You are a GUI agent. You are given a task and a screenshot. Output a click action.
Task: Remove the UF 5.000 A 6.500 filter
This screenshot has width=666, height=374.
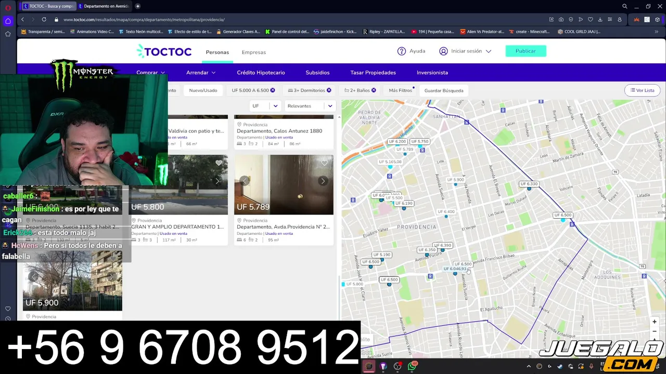point(273,90)
